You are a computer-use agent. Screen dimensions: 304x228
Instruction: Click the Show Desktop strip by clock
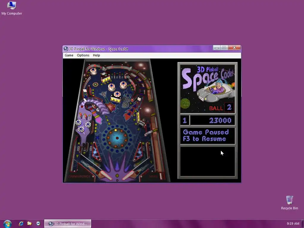[x=303, y=224]
